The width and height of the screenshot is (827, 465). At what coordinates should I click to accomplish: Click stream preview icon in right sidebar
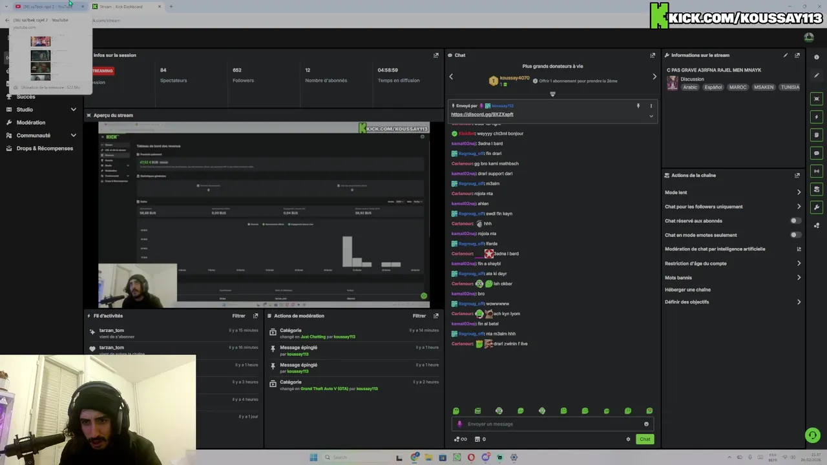[817, 99]
